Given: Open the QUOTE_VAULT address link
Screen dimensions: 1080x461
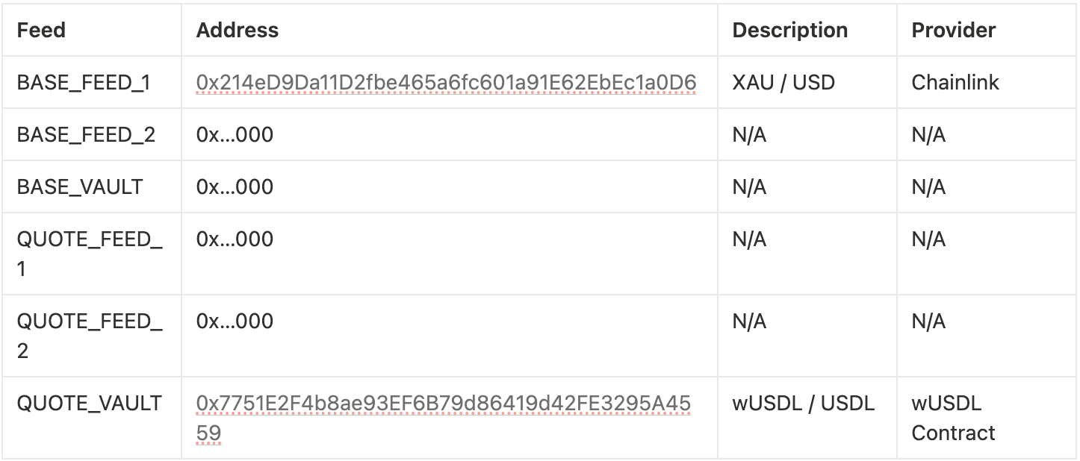Looking at the screenshot, I should point(443,404).
